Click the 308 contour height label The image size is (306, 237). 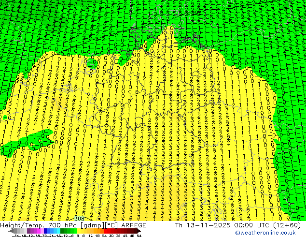(x=80, y=219)
